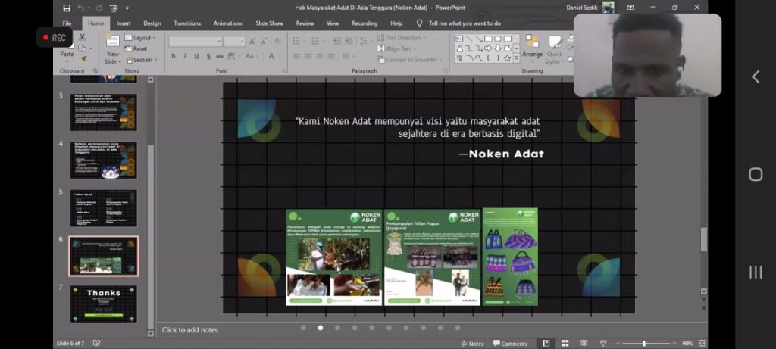Screen dimensions: 776x349
Task: Toggle Bold formatting
Action: [x=174, y=56]
